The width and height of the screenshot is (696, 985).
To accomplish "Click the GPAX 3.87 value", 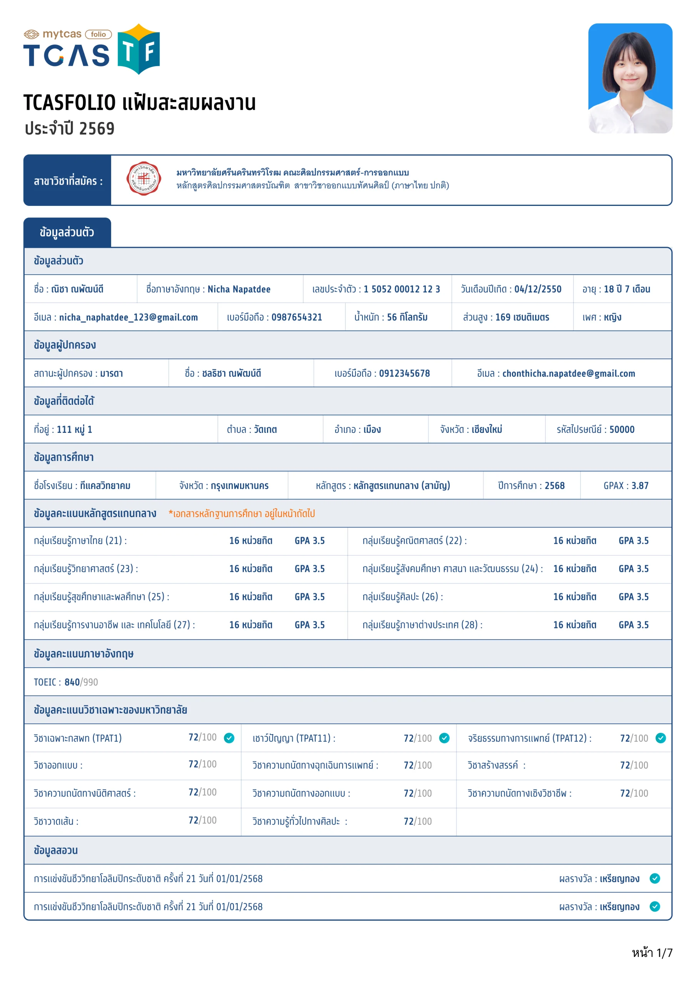I will click(639, 486).
